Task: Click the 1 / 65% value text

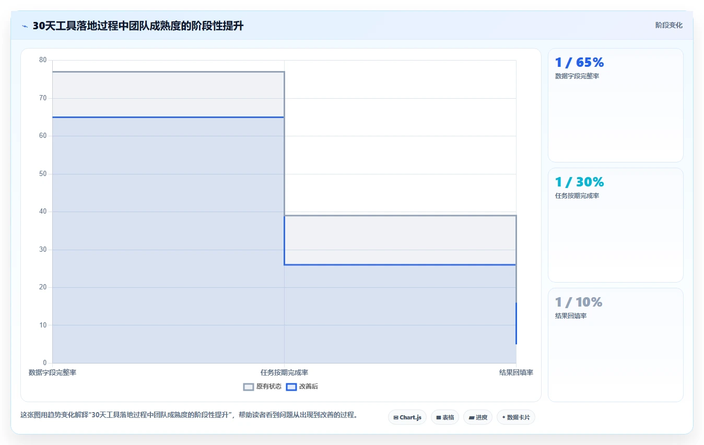Action: tap(579, 63)
